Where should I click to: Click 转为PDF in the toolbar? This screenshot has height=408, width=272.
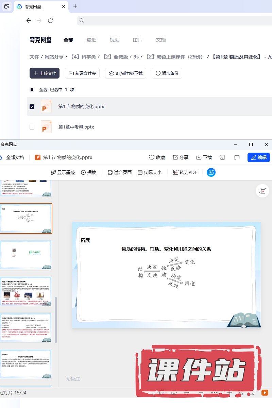(185, 172)
